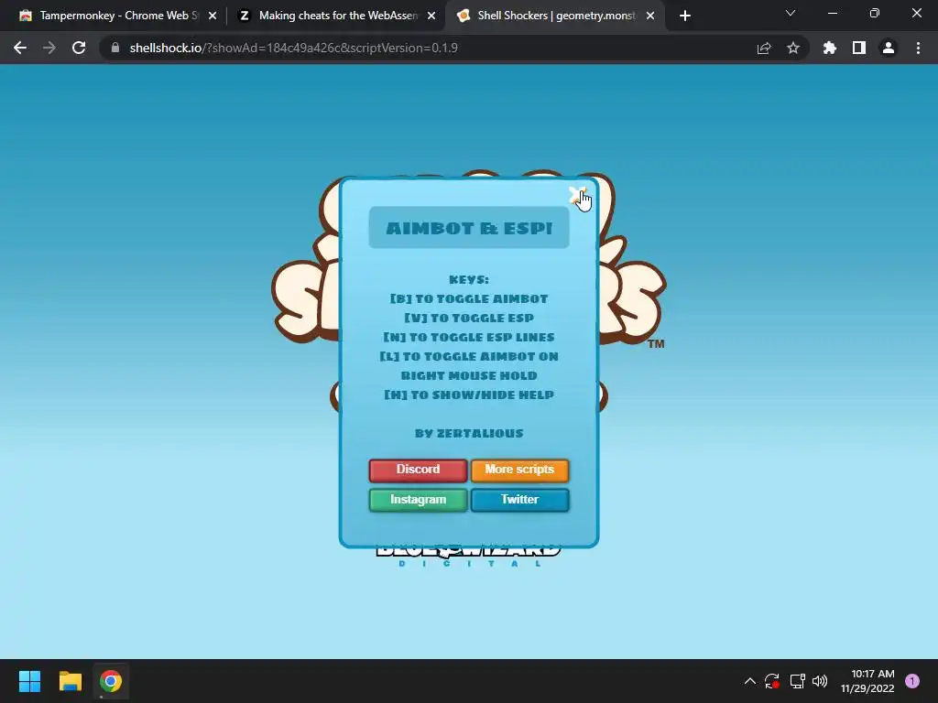Image resolution: width=938 pixels, height=703 pixels.
Task: Click the 'By Zertalious' credit text
Action: (469, 433)
